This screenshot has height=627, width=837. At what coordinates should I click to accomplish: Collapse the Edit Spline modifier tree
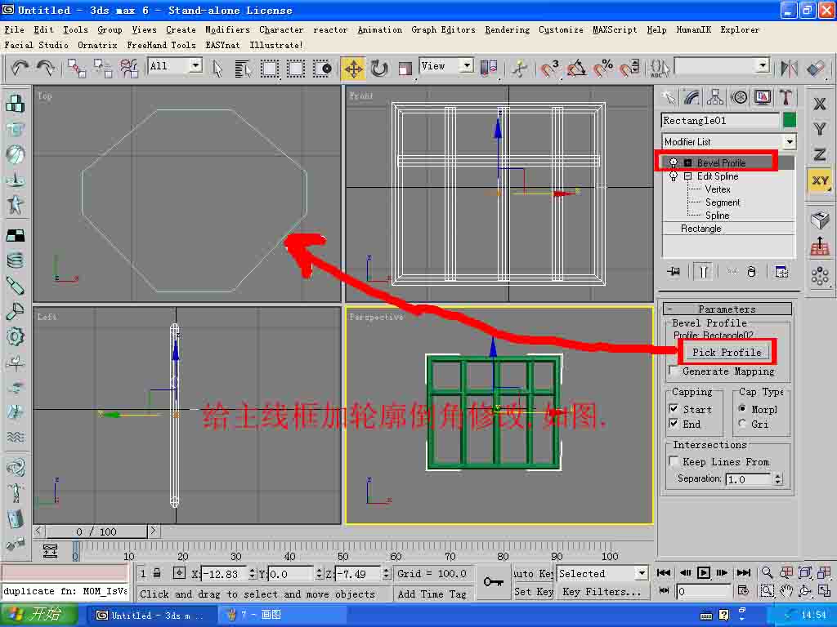click(687, 176)
